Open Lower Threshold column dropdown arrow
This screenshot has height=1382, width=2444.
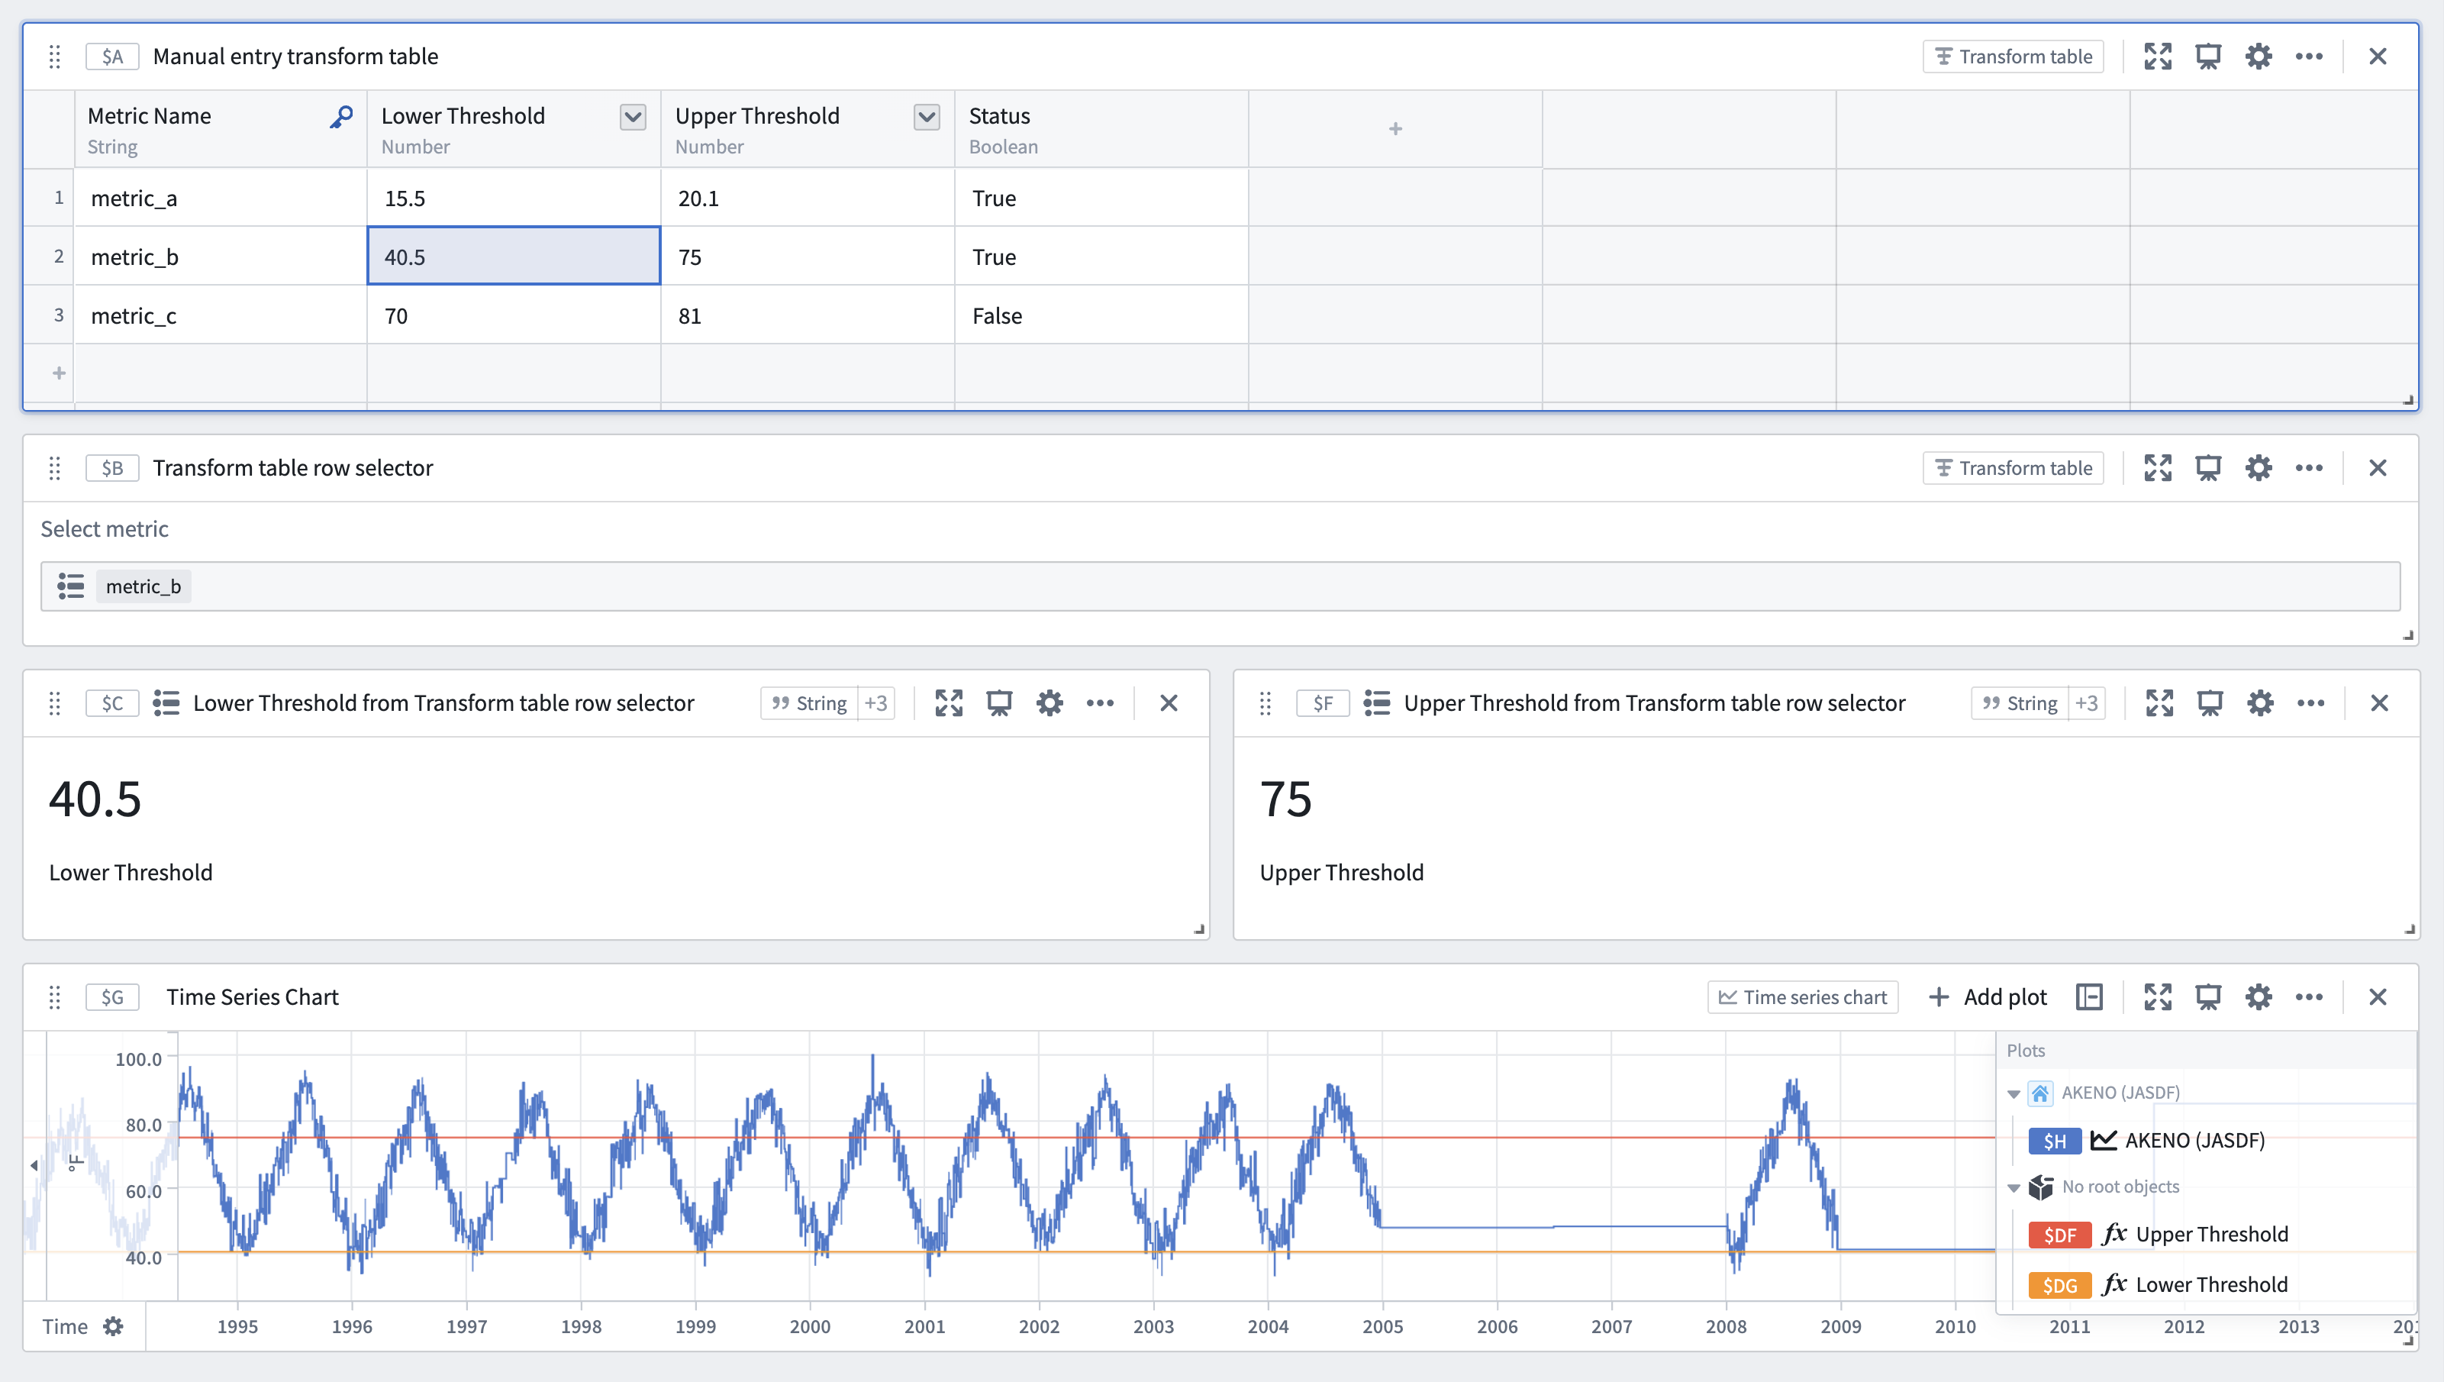click(x=633, y=117)
